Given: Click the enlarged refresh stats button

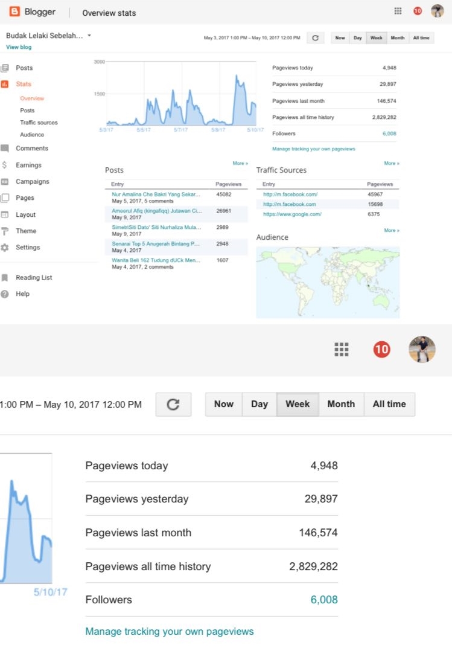Looking at the screenshot, I should coord(173,404).
